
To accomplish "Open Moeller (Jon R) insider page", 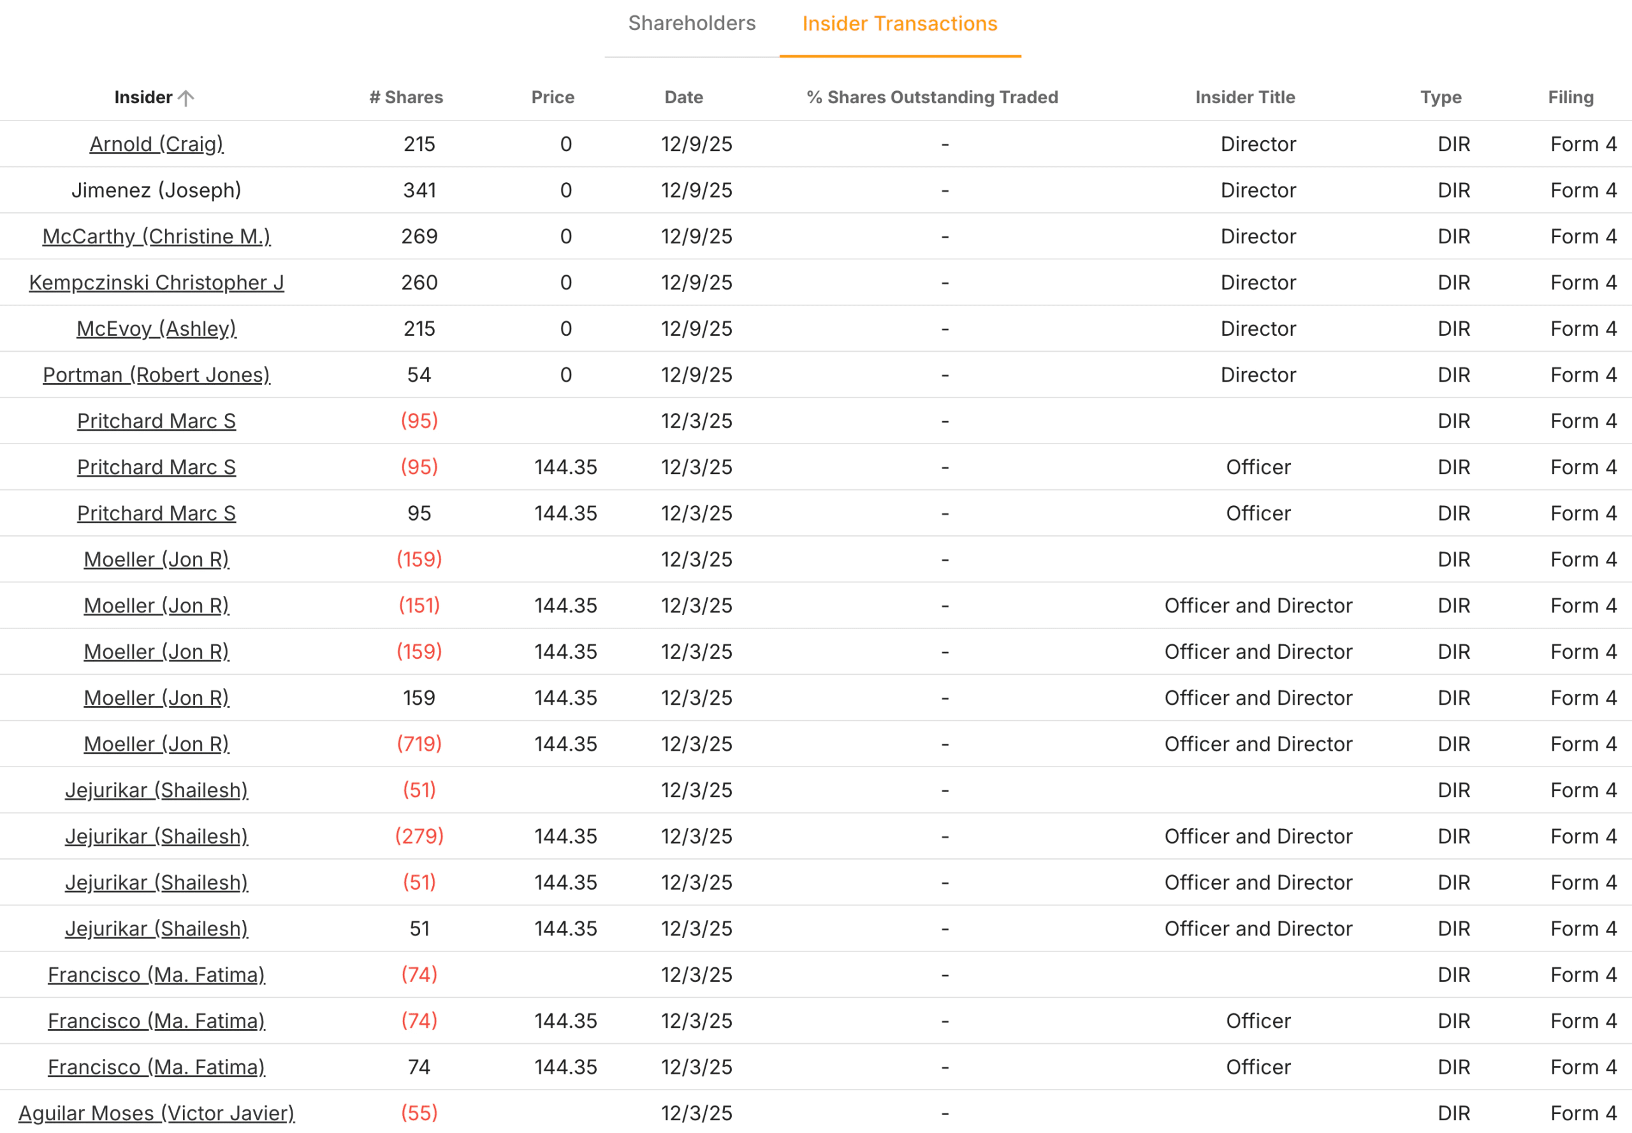I will tap(156, 559).
